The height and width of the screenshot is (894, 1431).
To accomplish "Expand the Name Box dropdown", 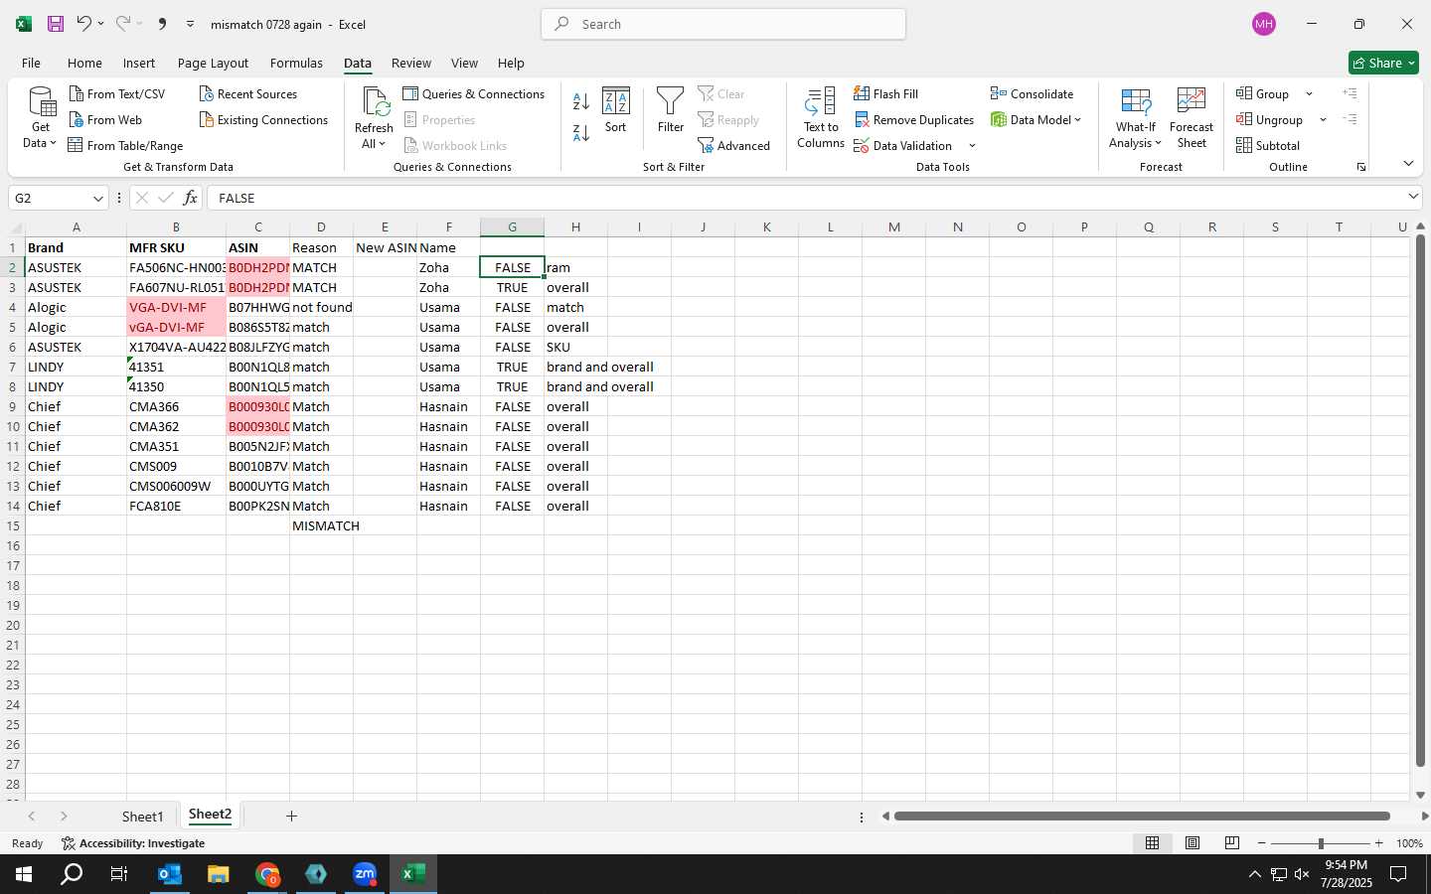I will point(97,199).
